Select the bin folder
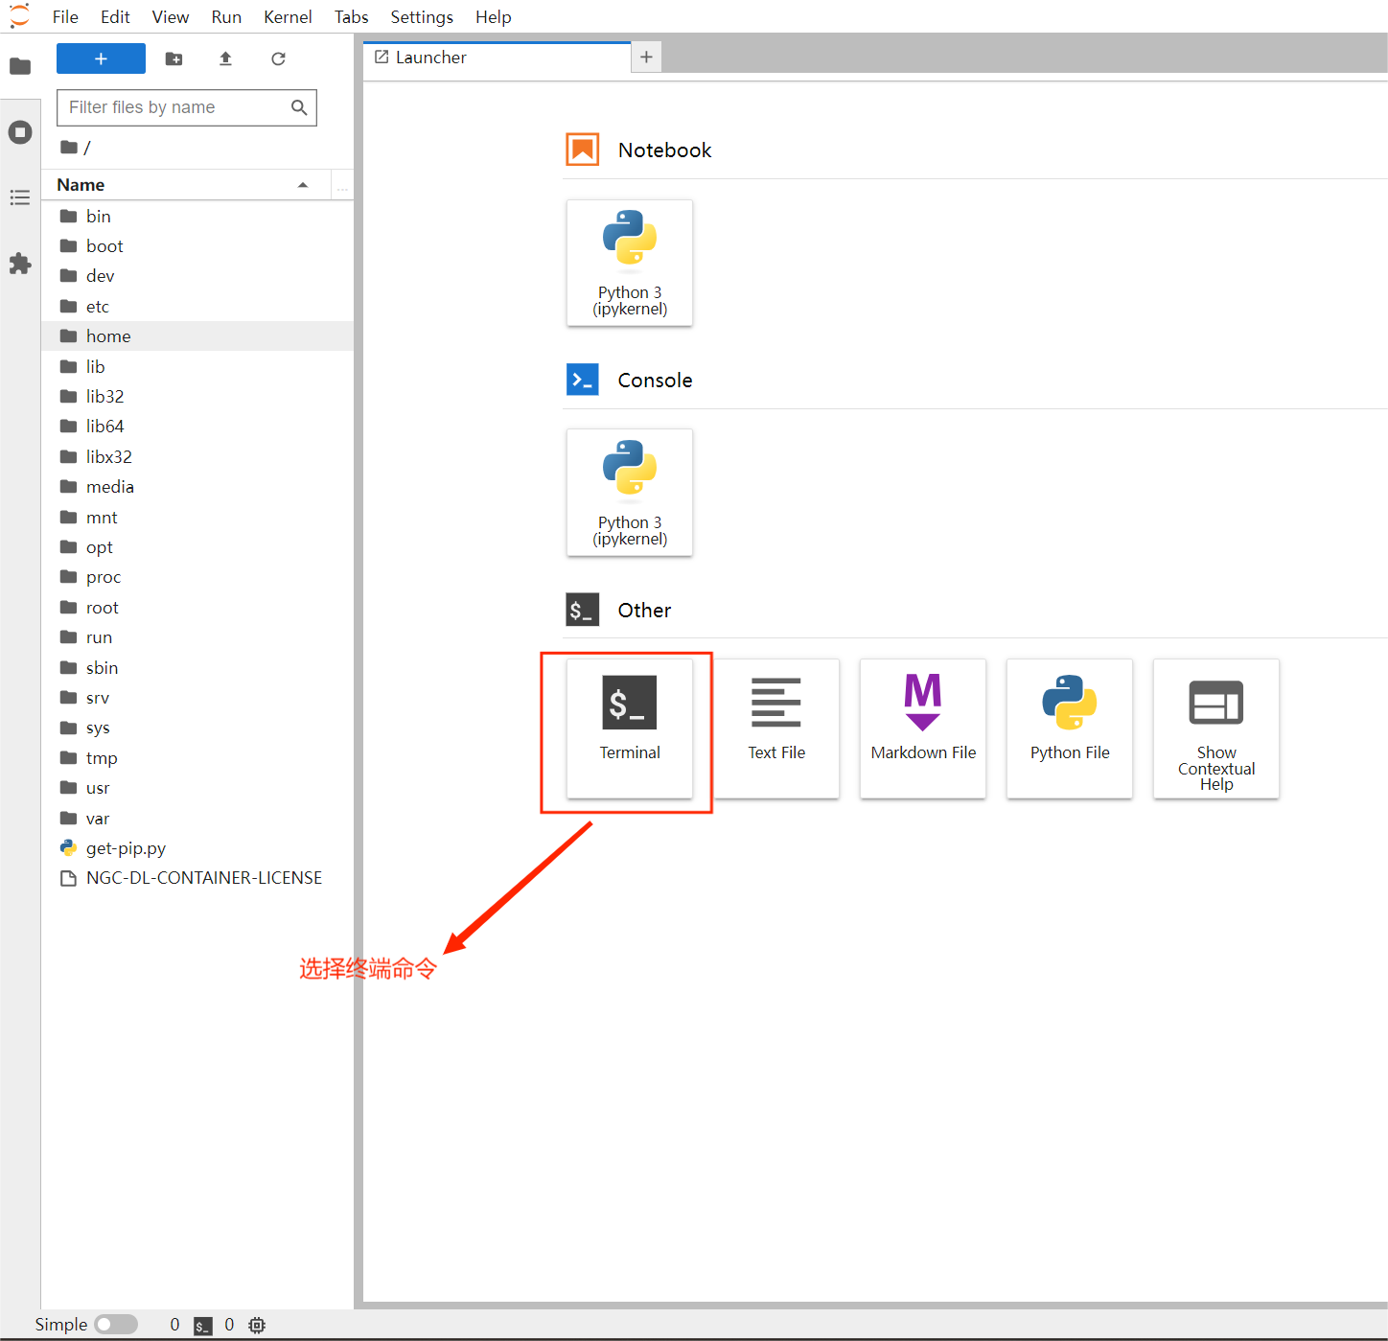The image size is (1388, 1341). 197,217
